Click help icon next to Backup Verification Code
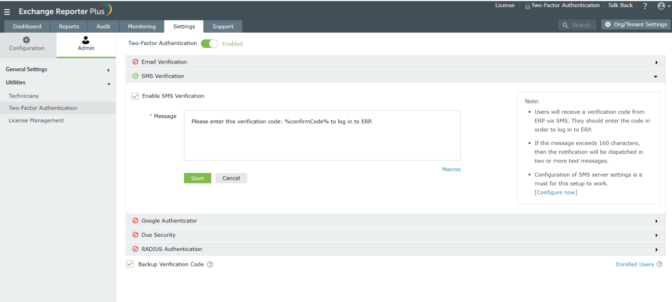The width and height of the screenshot is (672, 302). pos(210,264)
